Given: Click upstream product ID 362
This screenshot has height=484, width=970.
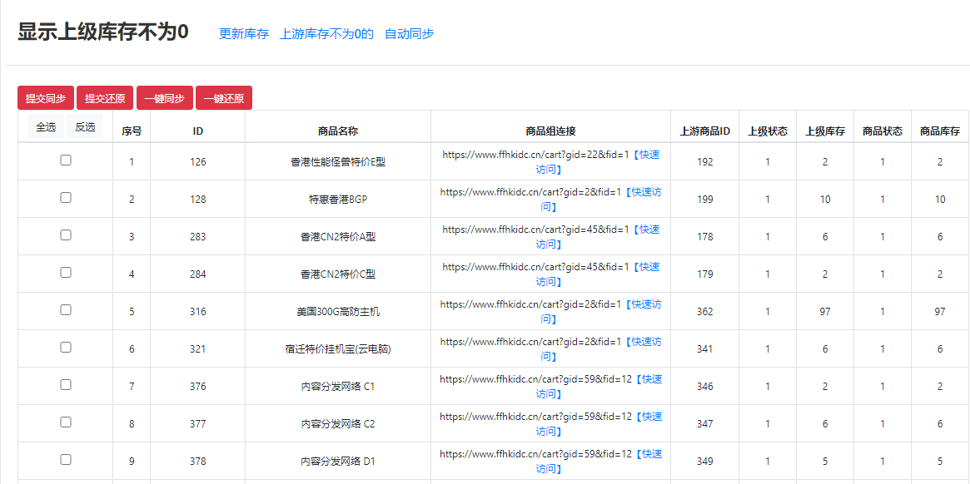Looking at the screenshot, I should 704,312.
